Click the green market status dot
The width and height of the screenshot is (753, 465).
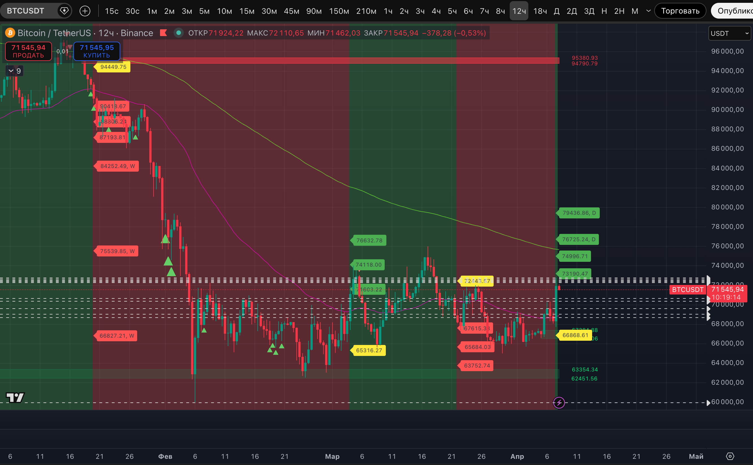(x=178, y=33)
